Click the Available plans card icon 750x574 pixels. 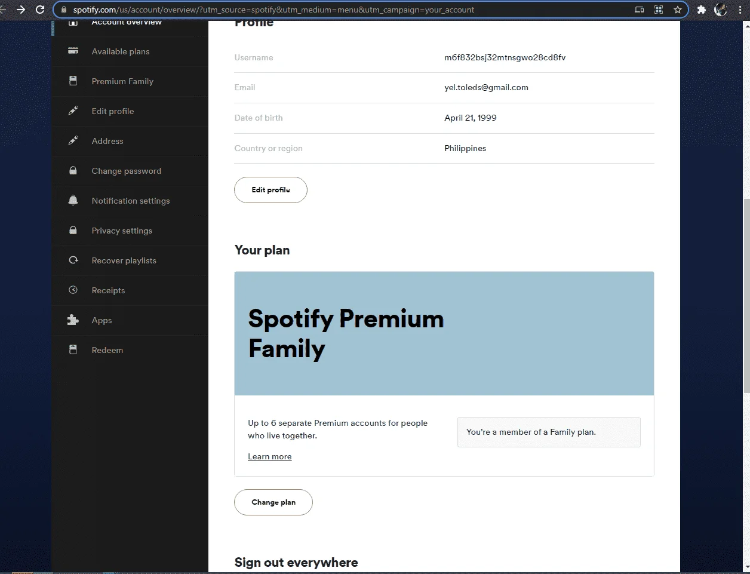(73, 51)
